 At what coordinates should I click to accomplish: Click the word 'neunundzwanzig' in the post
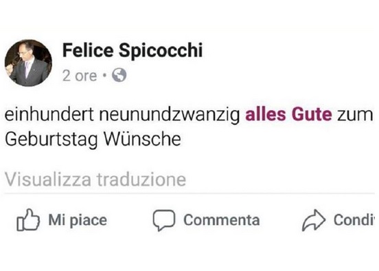170,115
